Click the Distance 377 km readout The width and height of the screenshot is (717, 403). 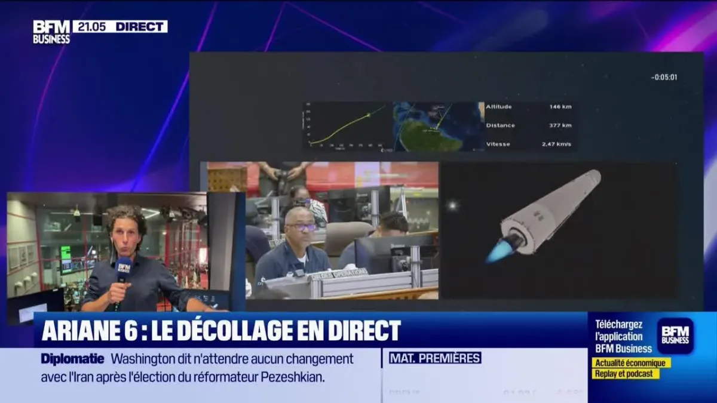pos(529,125)
